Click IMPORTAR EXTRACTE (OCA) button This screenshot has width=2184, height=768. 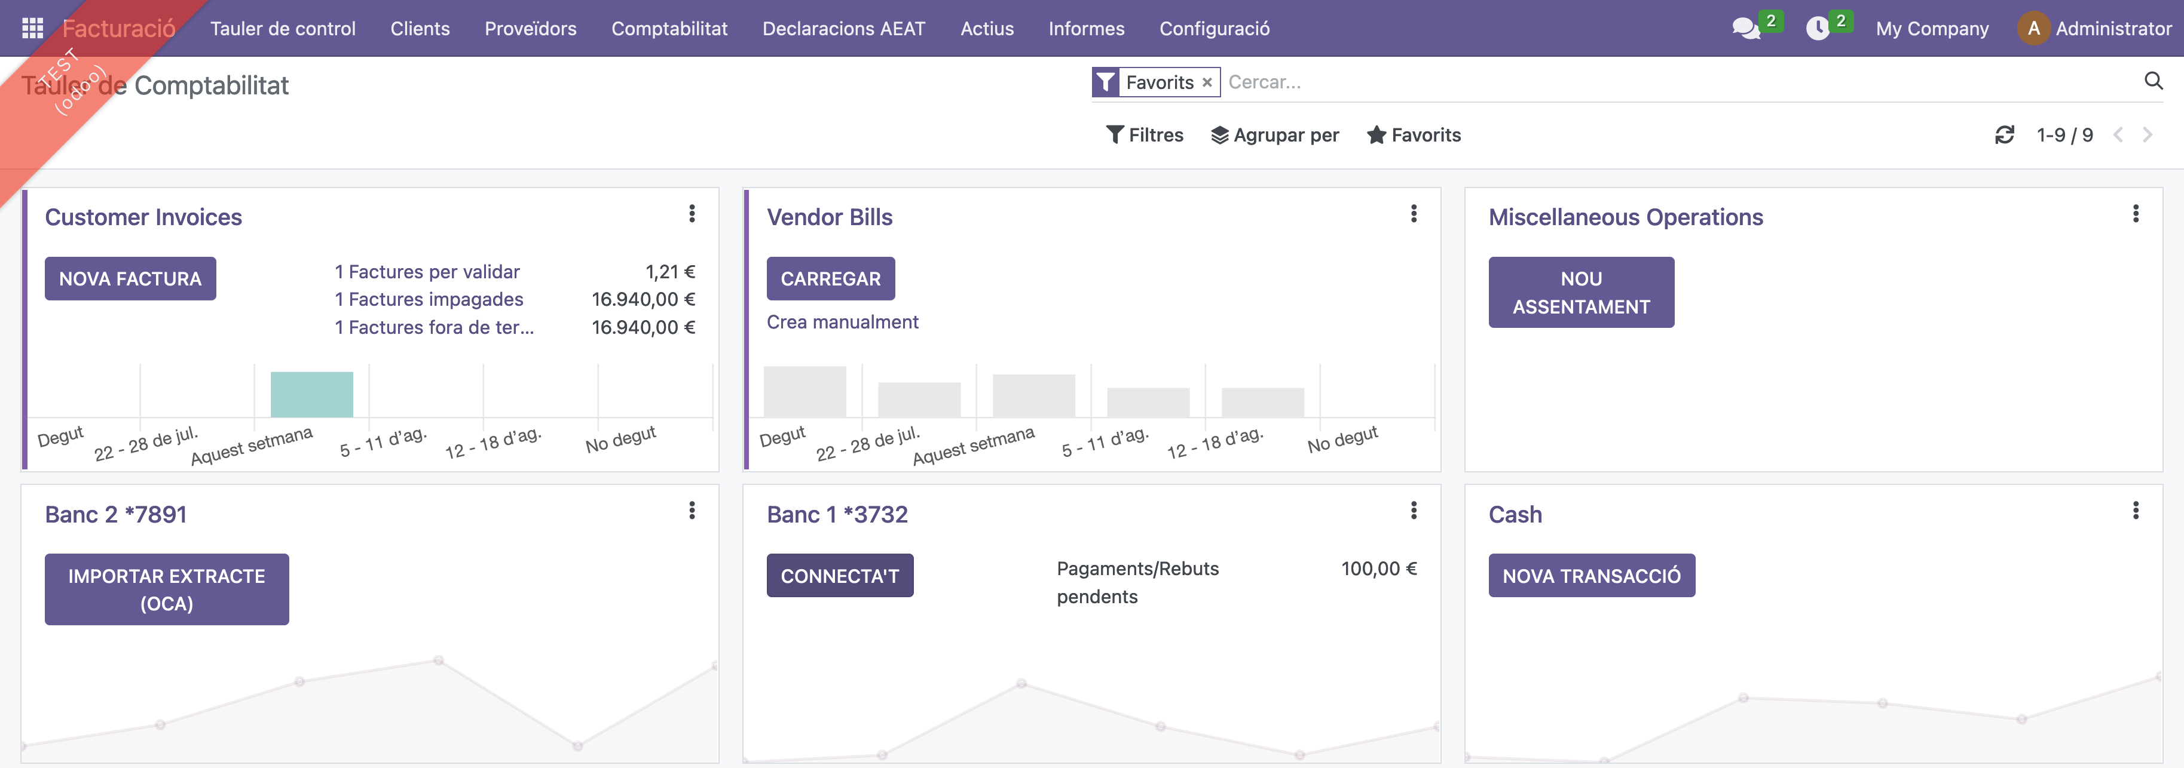[x=166, y=589]
